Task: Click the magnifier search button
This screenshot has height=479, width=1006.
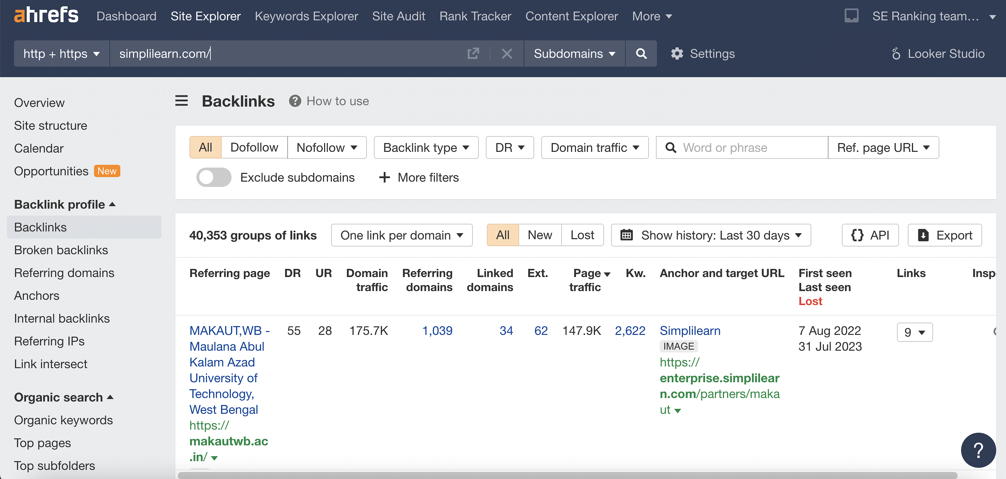Action: 641,54
